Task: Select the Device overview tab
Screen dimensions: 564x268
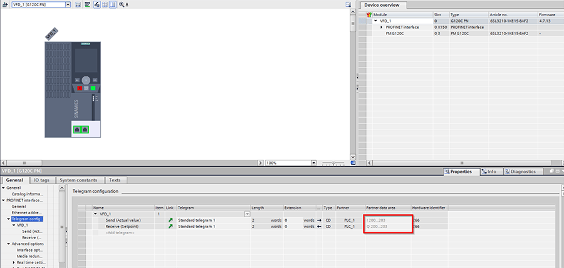Action: tap(382, 5)
